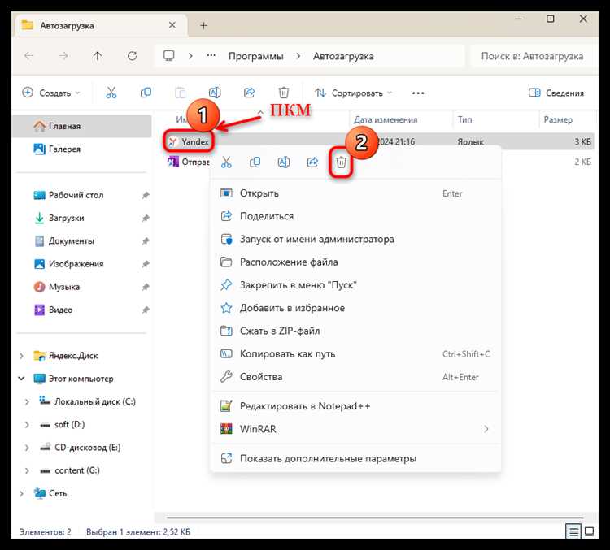Viewport: 610px width, 550px height.
Task: Click the Share icon in the toolbar
Action: (250, 93)
